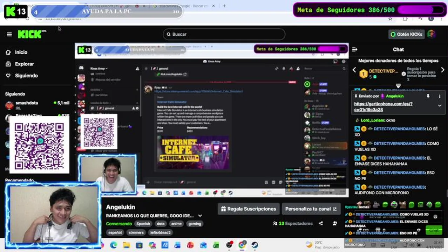
Task: Click the Yape QR code overlay
Action: click(39, 145)
